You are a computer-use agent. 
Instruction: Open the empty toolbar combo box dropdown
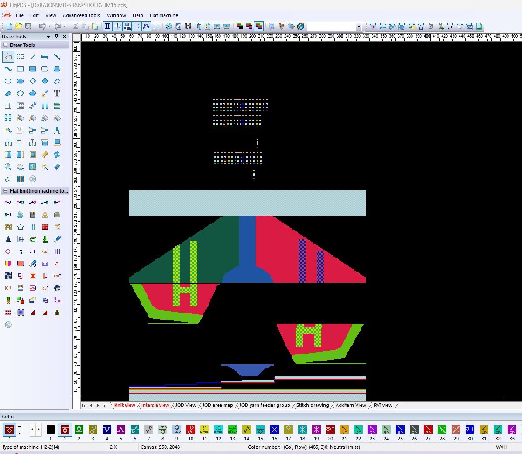point(359,27)
